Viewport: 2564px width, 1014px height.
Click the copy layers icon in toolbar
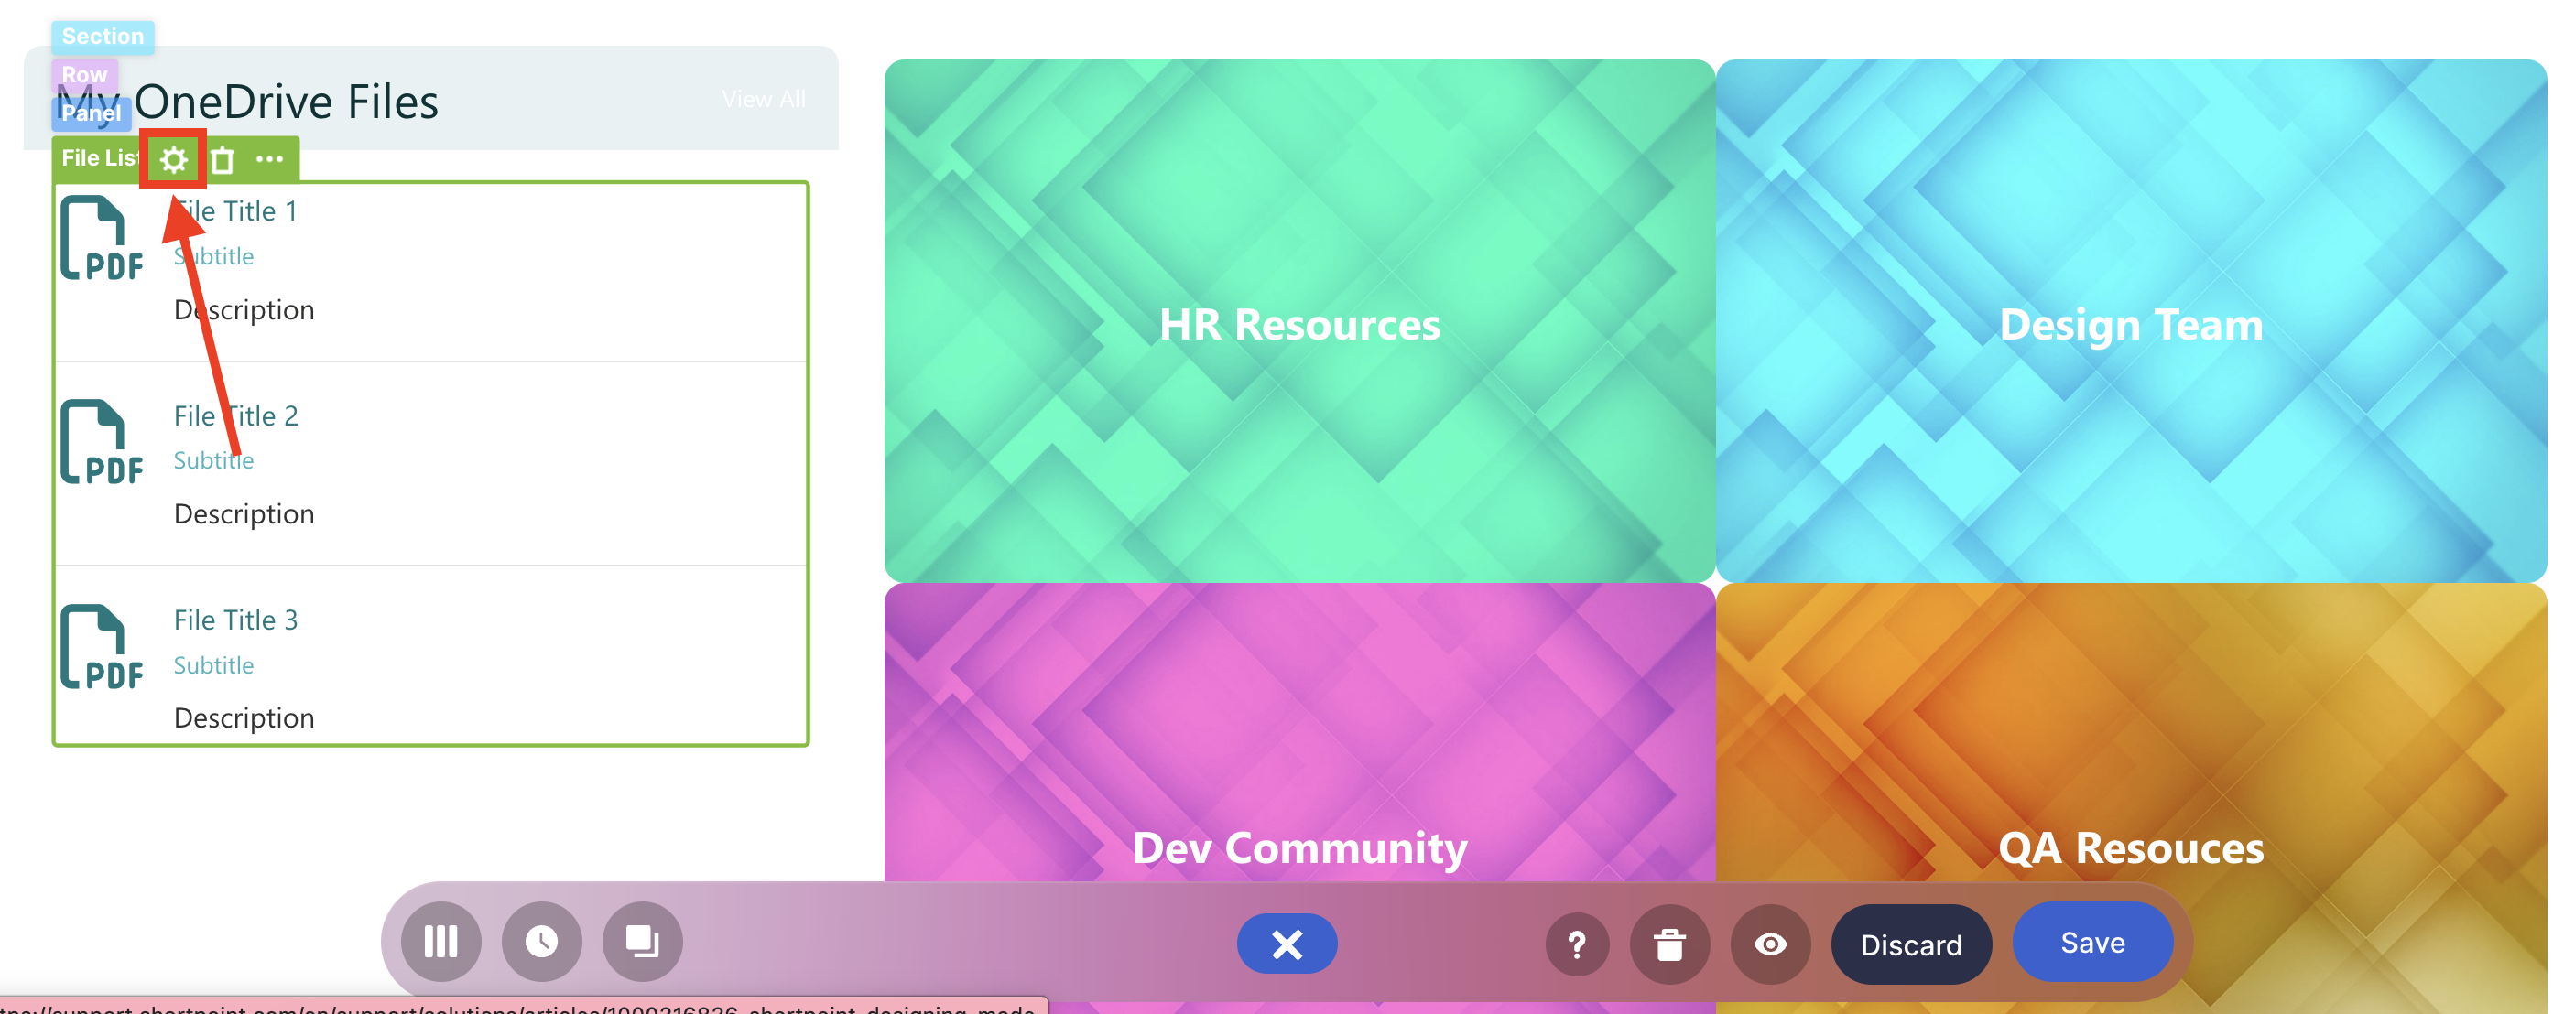tap(642, 942)
